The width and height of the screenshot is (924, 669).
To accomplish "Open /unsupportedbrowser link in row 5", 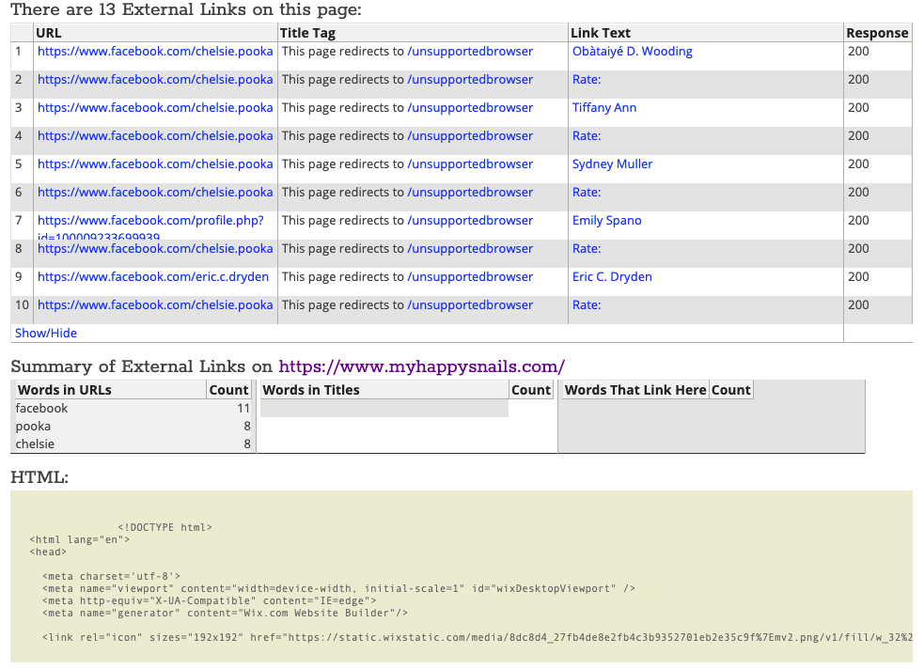I will pyautogui.click(x=470, y=164).
